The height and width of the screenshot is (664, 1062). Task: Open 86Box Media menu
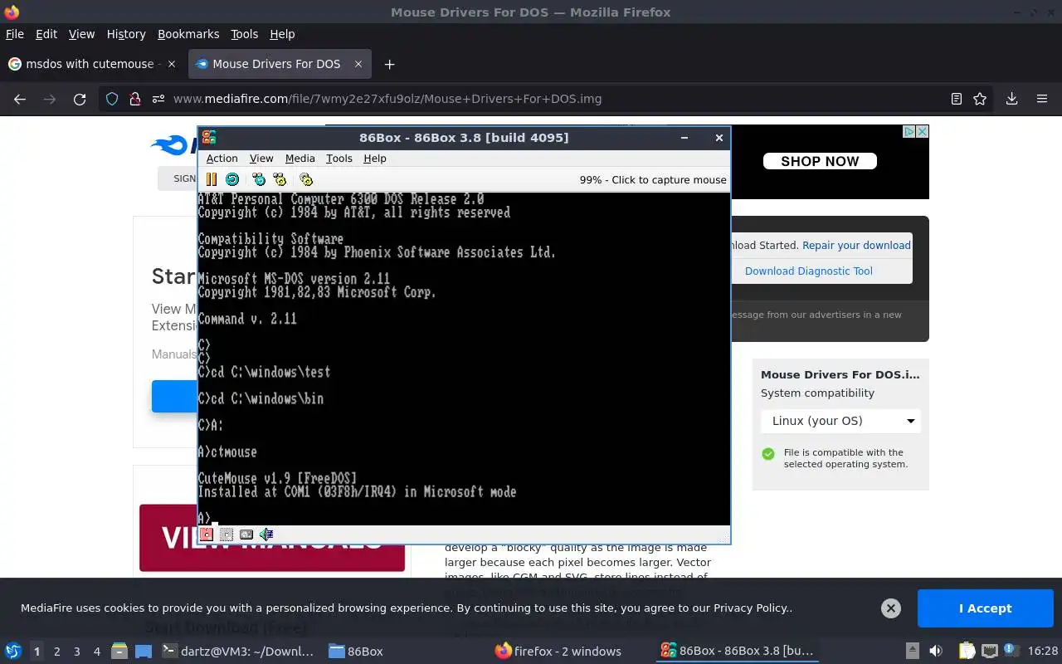click(x=300, y=159)
